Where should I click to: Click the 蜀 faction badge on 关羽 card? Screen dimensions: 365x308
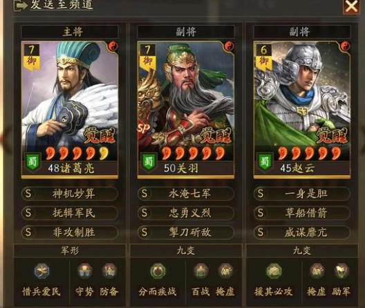click(149, 163)
